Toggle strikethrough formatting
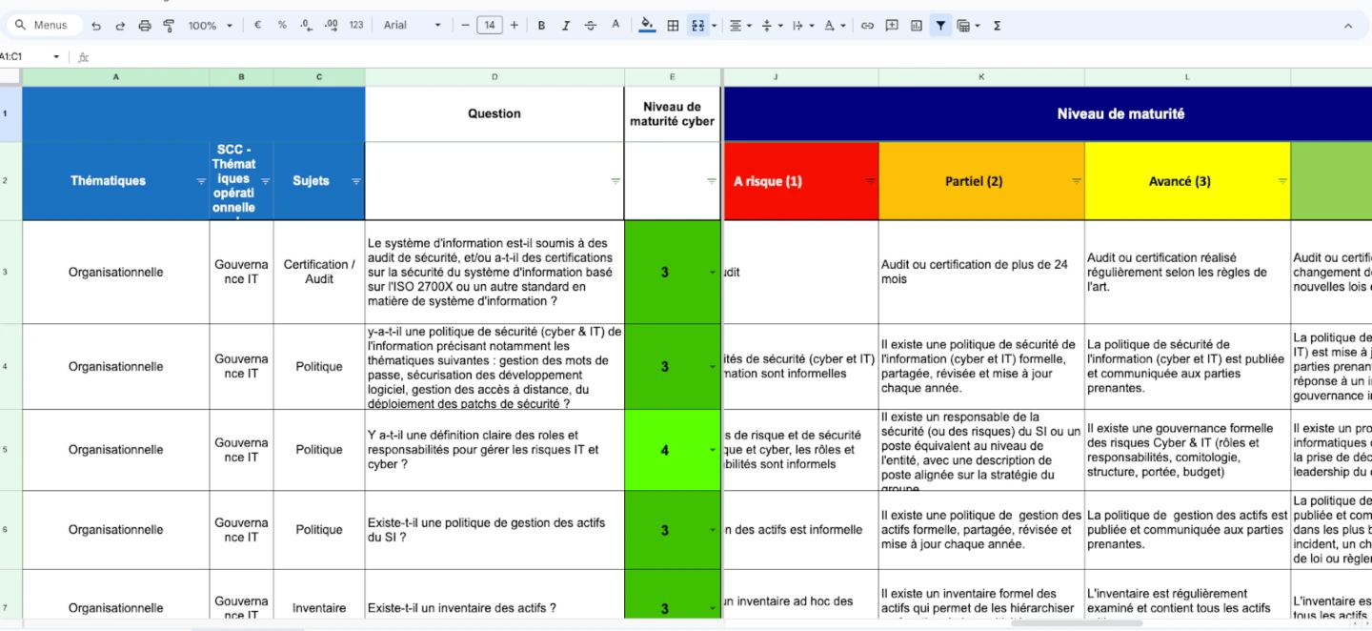The height and width of the screenshot is (631, 1372). [x=591, y=26]
